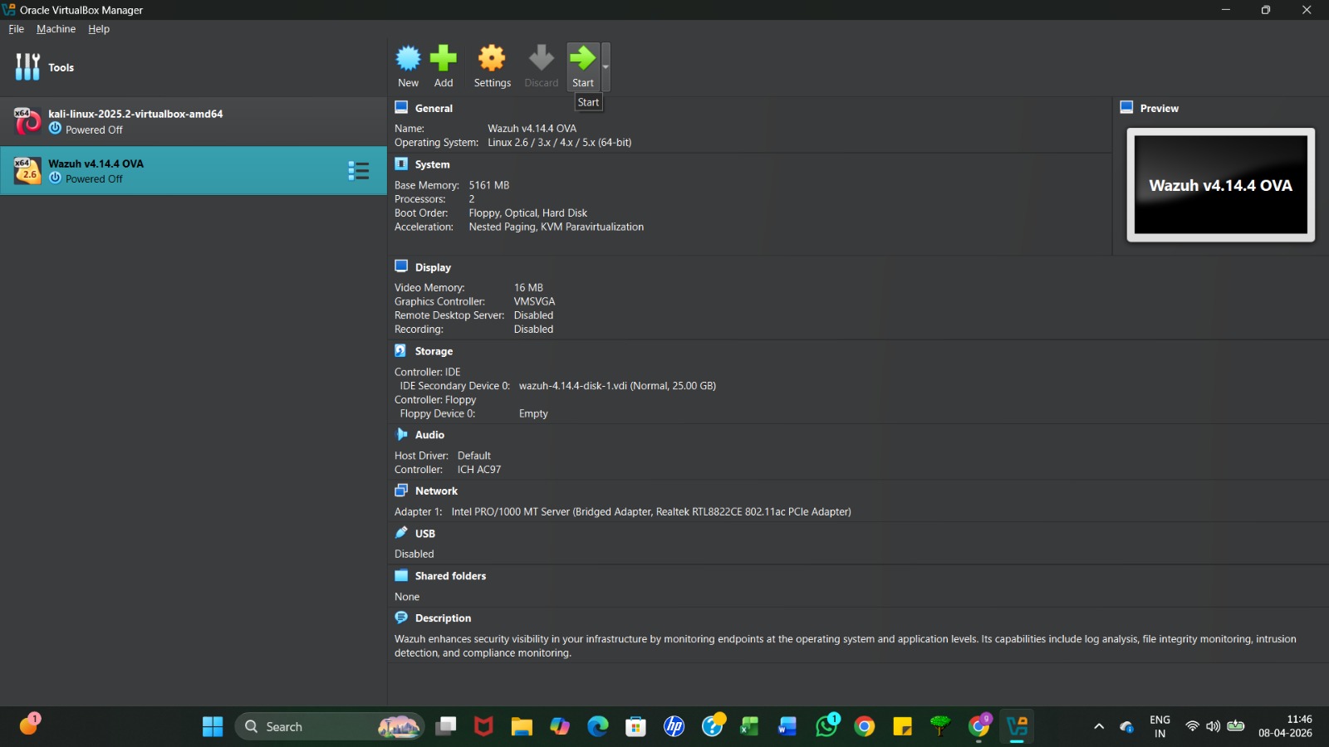Open Copilot from the taskbar
Screen dimensions: 1329x747
[x=560, y=727]
